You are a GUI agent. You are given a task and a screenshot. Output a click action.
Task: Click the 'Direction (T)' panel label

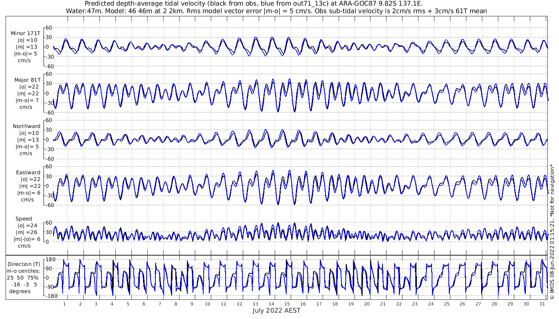(x=25, y=264)
